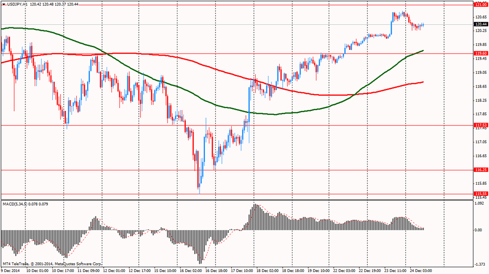Select the red horizontal line at 117.53

pos(237,126)
